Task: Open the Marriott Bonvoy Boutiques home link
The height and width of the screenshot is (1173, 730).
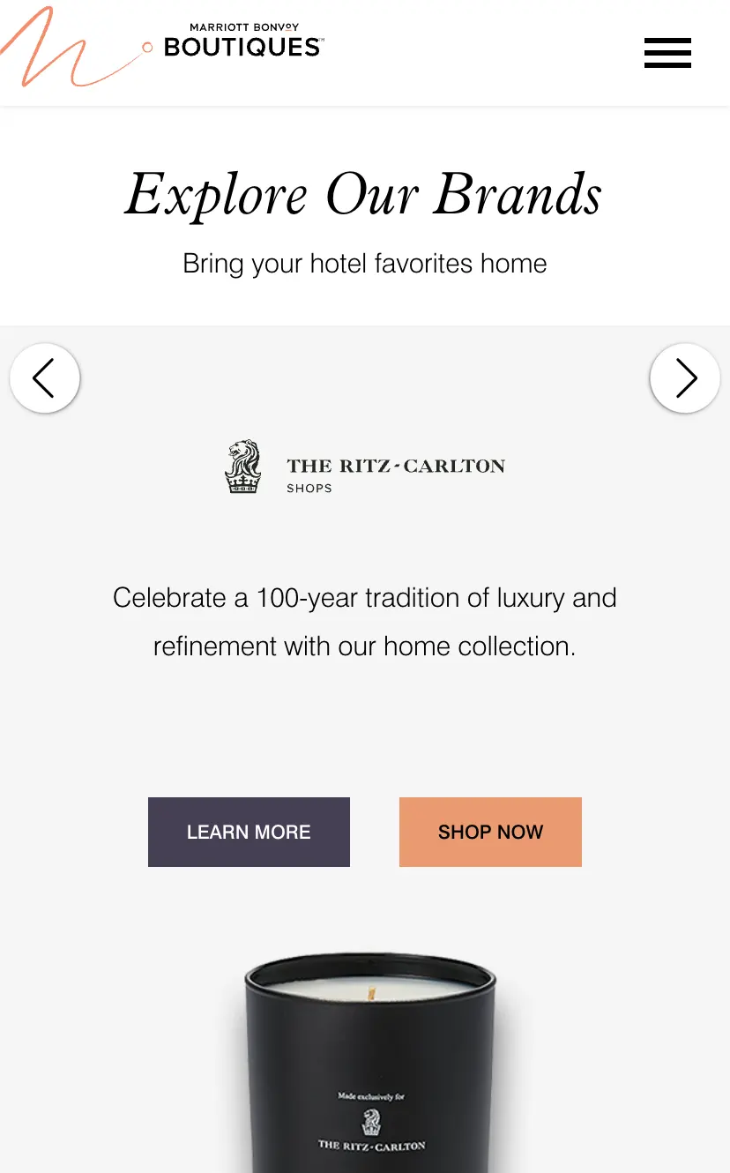Action: (x=243, y=41)
